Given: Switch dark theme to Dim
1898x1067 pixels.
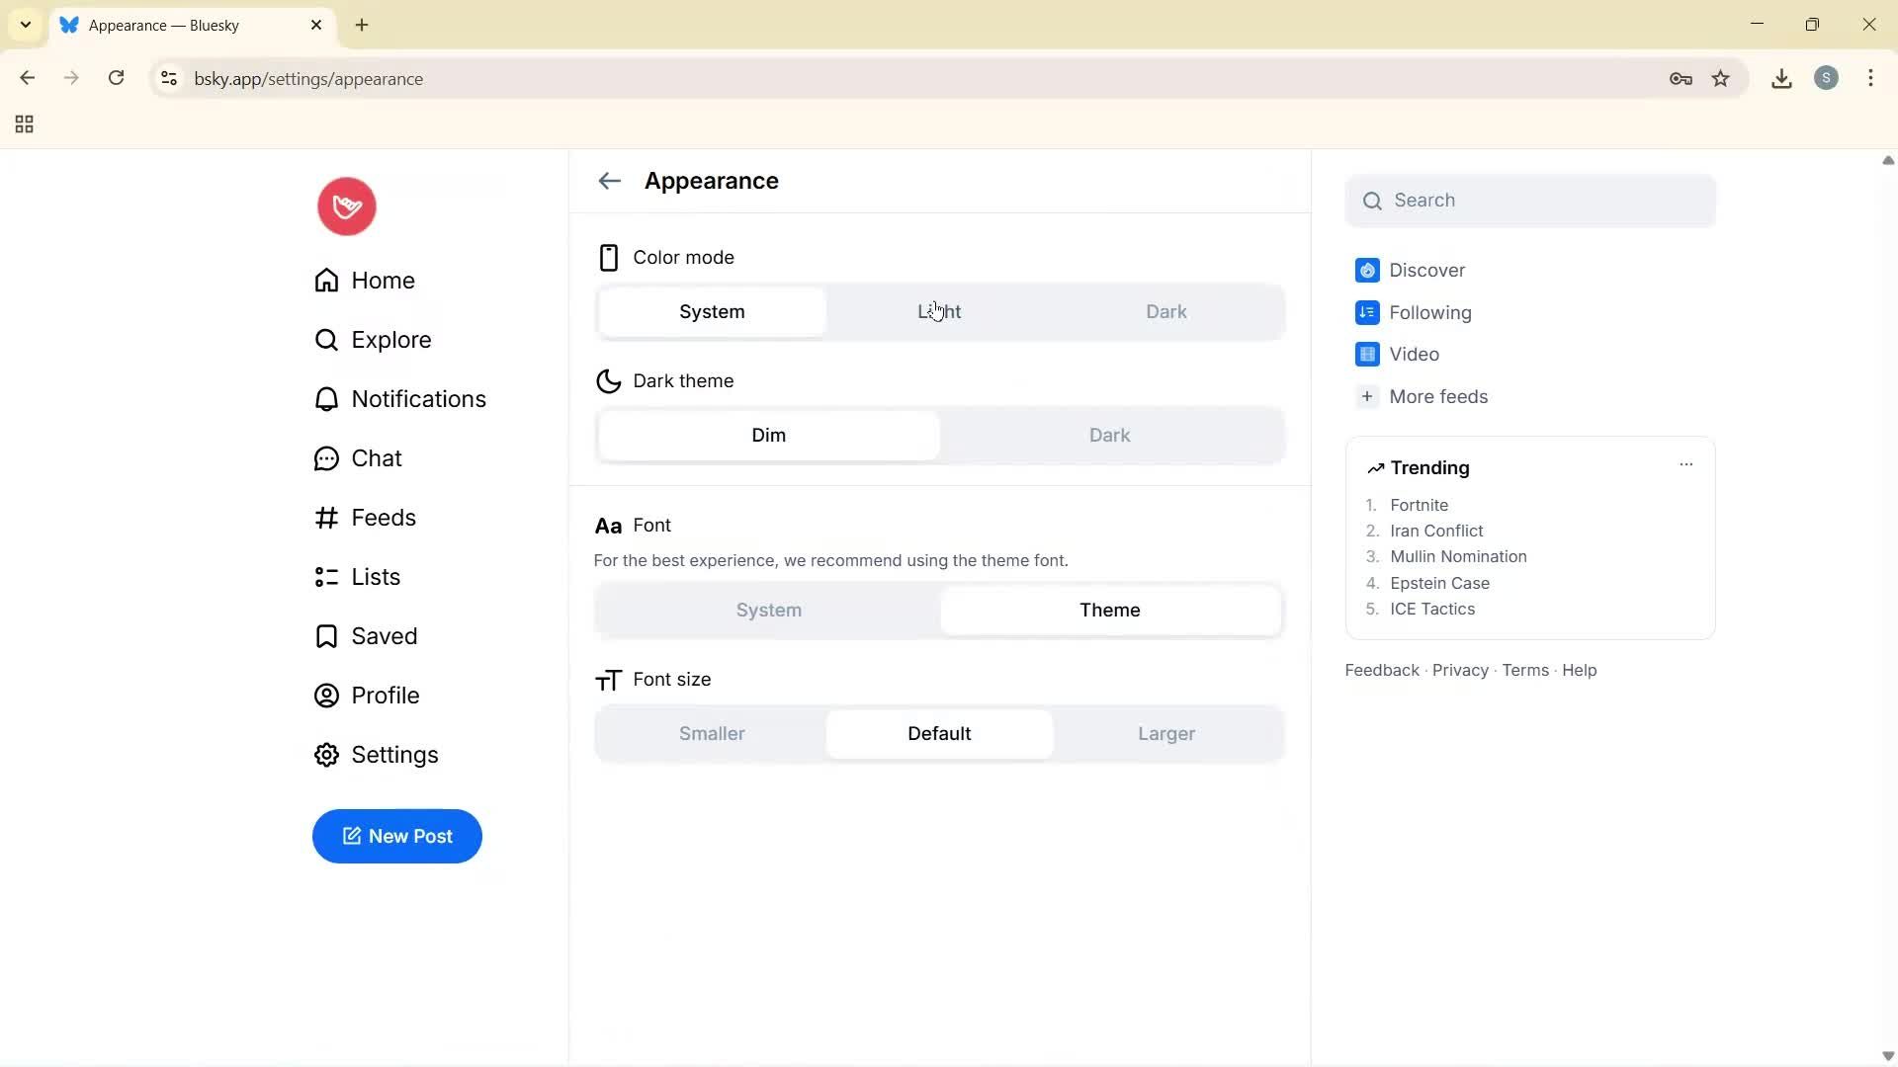Looking at the screenshot, I should point(768,435).
